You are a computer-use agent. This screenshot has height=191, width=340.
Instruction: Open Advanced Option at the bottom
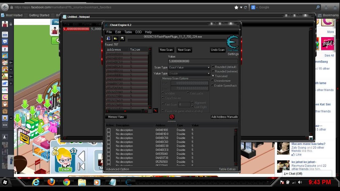click(117, 169)
